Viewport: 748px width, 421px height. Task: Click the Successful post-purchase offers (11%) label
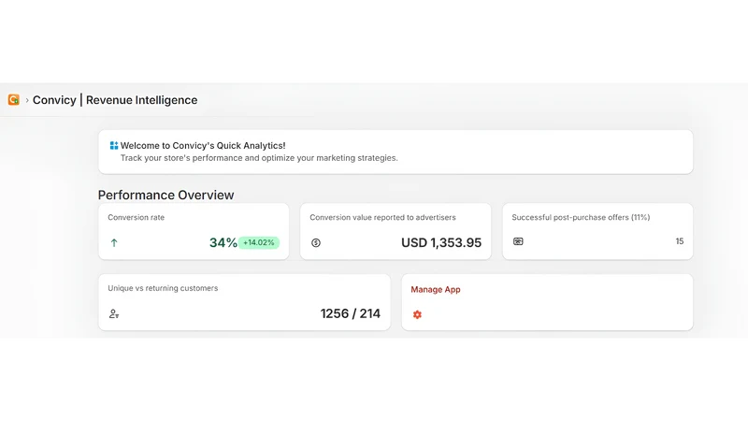pyautogui.click(x=581, y=217)
